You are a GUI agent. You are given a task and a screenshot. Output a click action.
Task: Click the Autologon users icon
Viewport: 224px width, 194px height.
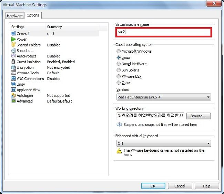coord(13,95)
